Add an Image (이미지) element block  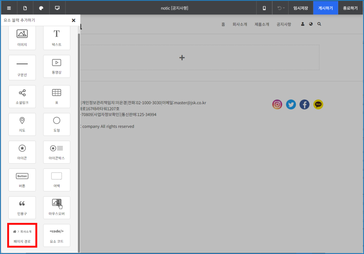click(22, 37)
